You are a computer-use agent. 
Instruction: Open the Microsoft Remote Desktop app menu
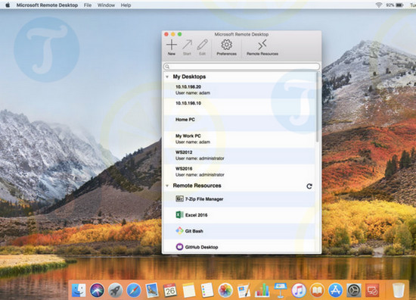47,5
